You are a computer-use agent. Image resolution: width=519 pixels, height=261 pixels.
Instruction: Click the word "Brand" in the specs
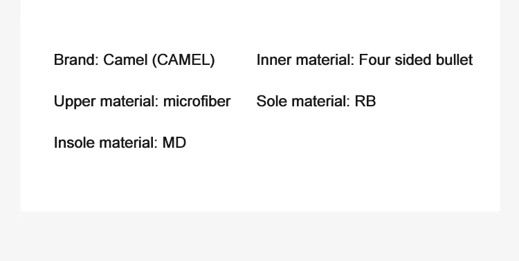point(76,60)
